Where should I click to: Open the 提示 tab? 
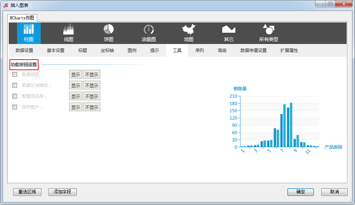coord(155,50)
